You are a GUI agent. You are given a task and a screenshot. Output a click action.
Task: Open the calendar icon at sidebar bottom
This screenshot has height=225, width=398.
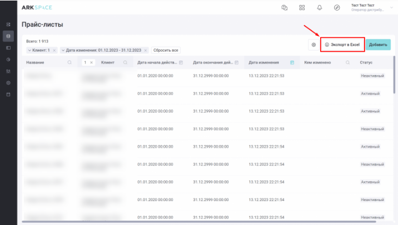tap(8, 94)
